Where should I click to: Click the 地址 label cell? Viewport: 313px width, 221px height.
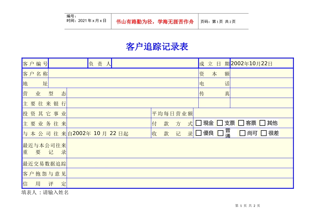coord(35,83)
